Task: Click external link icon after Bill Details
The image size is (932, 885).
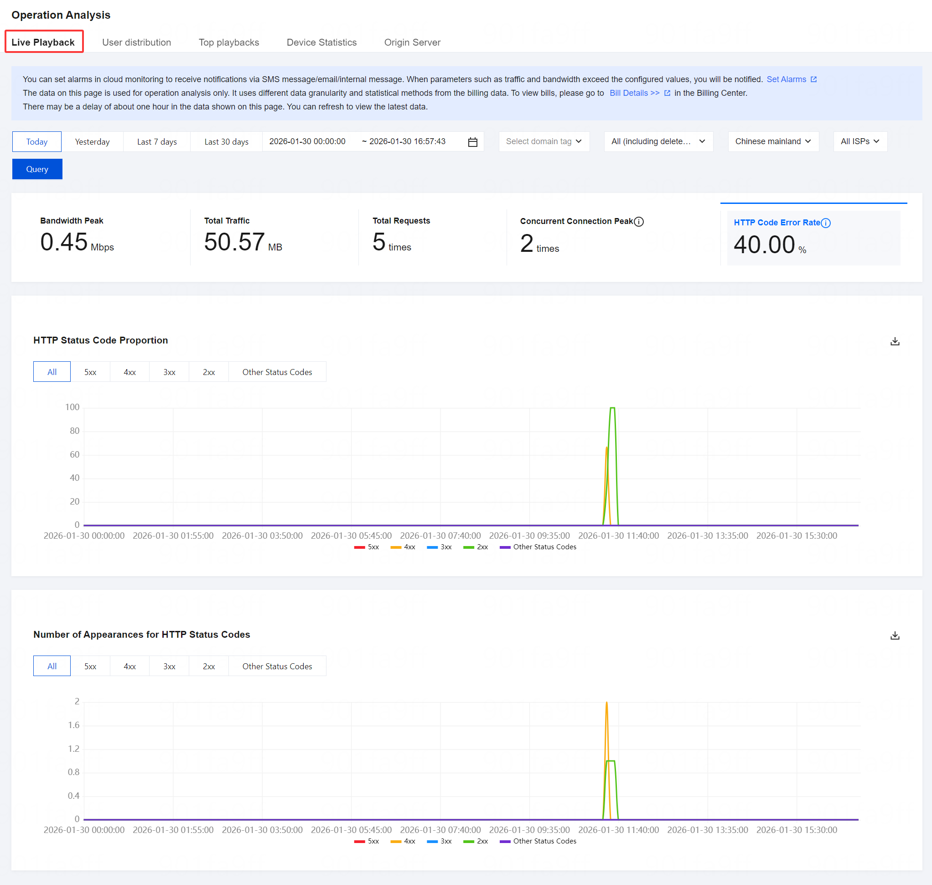Action: click(x=667, y=93)
